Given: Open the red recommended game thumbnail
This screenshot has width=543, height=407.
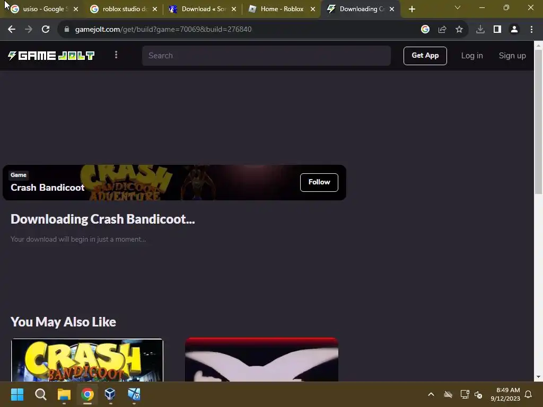Looking at the screenshot, I should pos(261,360).
